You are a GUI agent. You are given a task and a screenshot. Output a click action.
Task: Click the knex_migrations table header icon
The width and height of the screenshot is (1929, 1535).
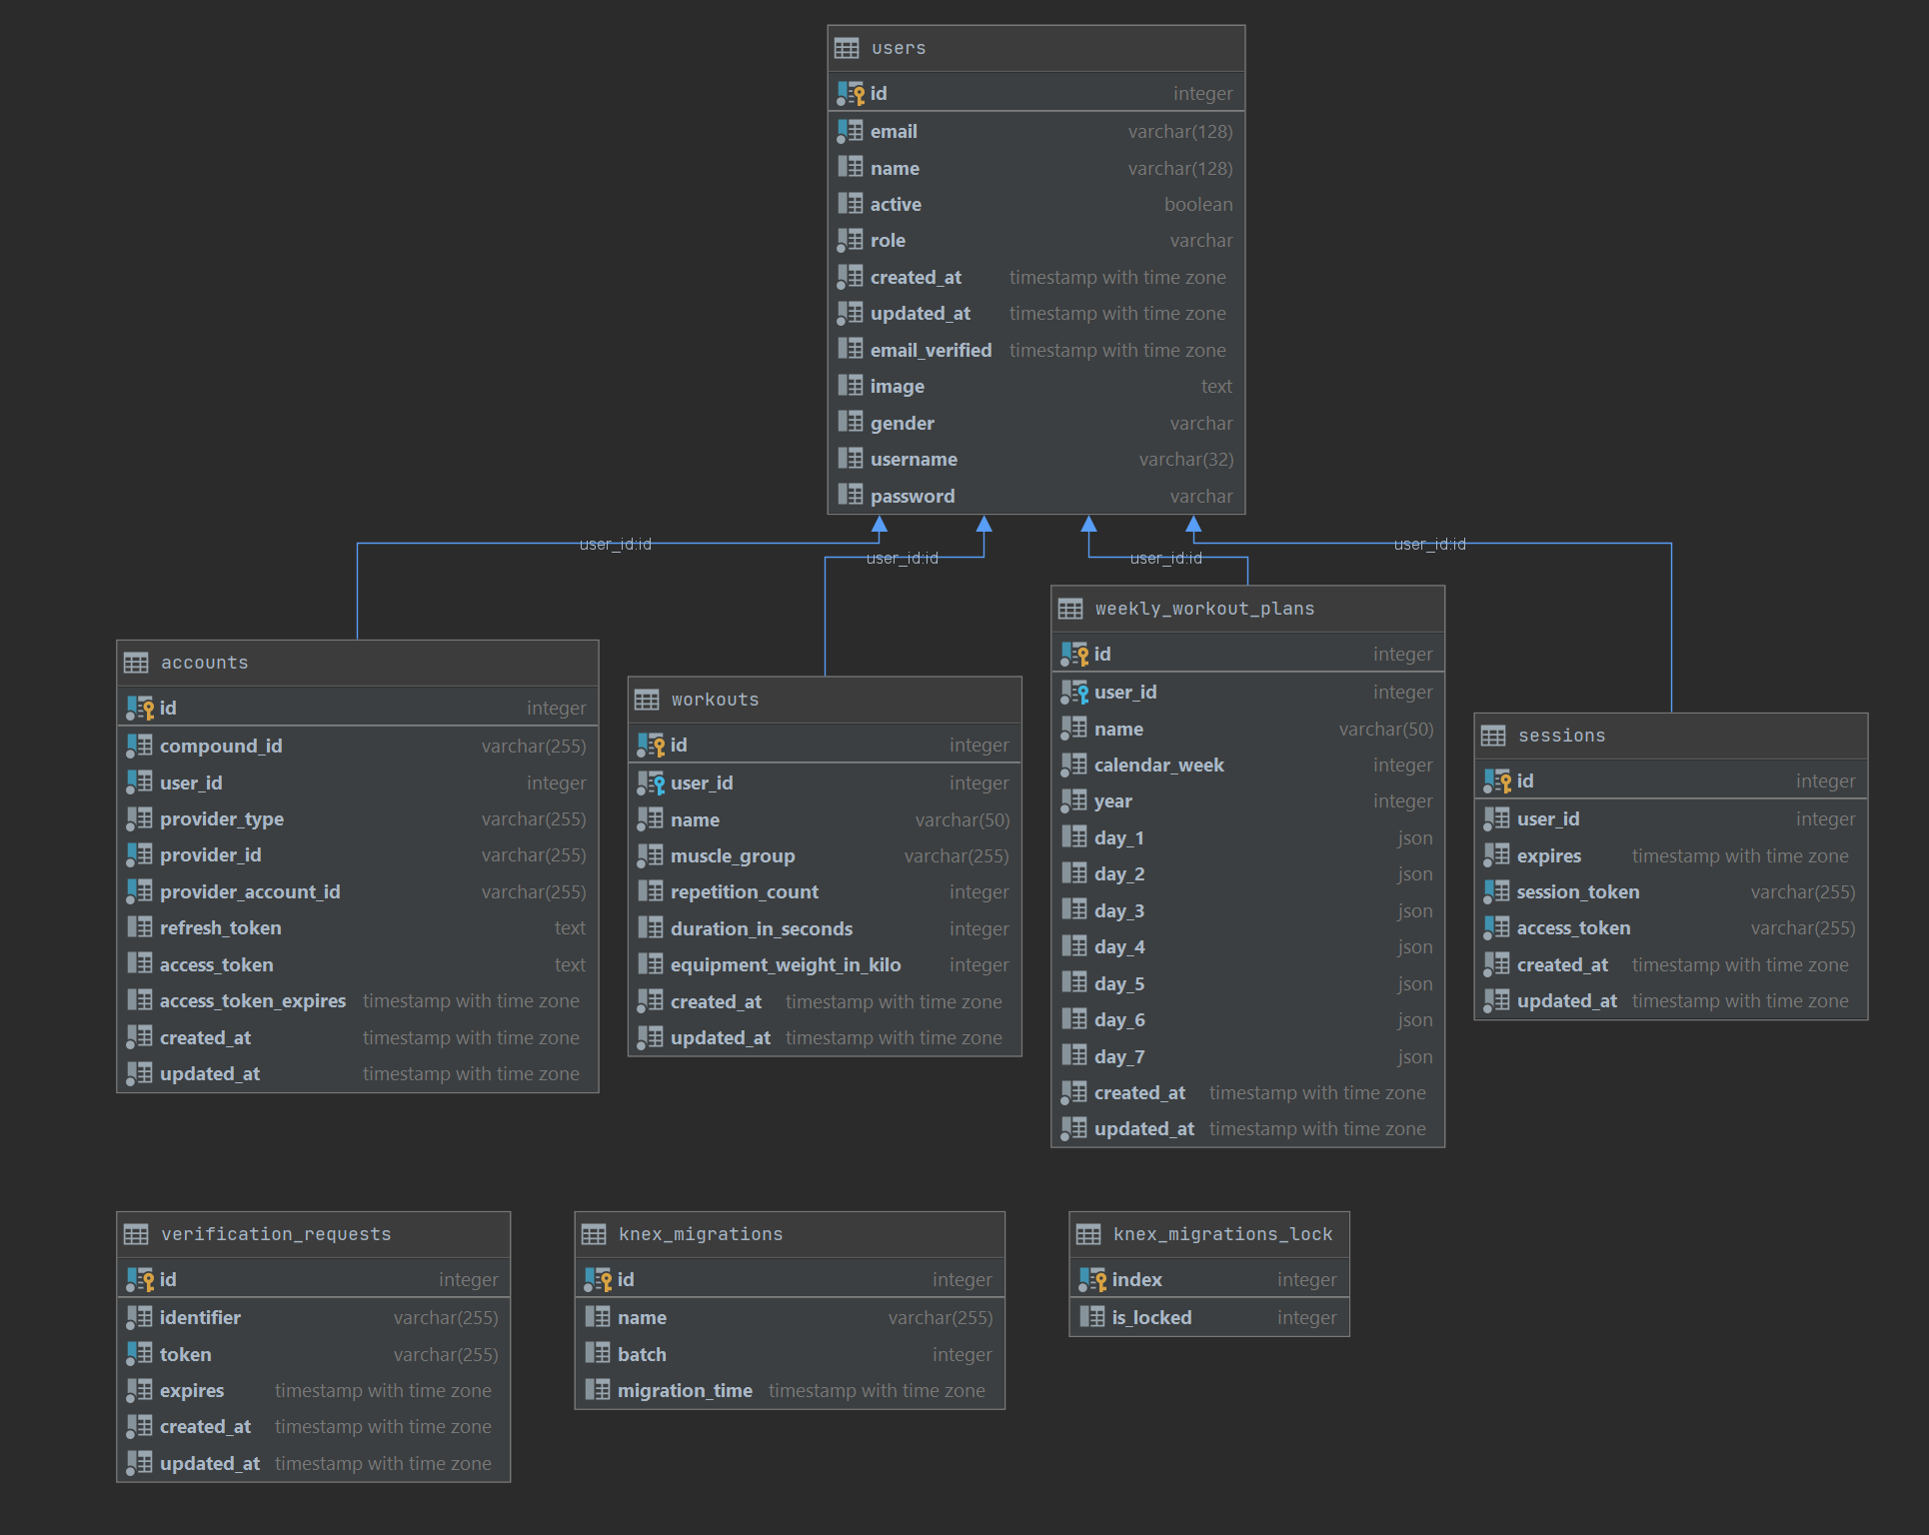[594, 1234]
